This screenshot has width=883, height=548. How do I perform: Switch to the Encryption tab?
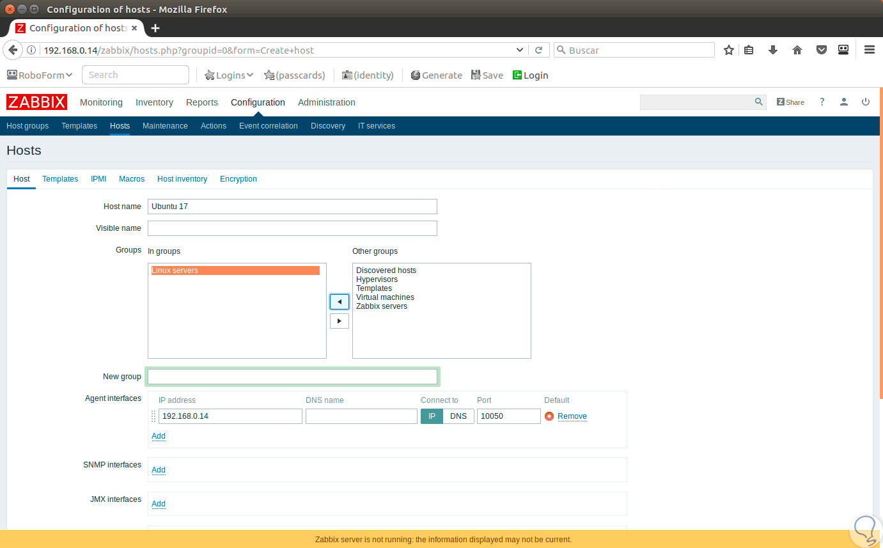[238, 179]
